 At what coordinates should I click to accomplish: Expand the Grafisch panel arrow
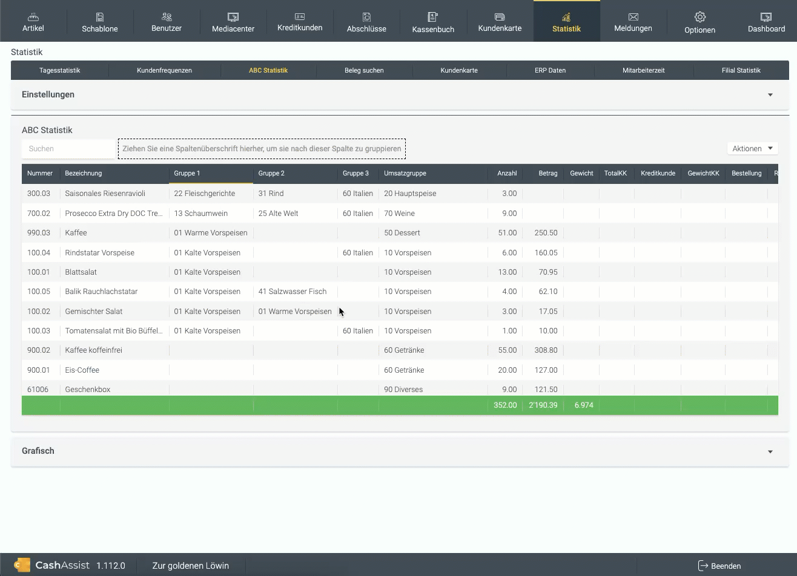coord(770,451)
